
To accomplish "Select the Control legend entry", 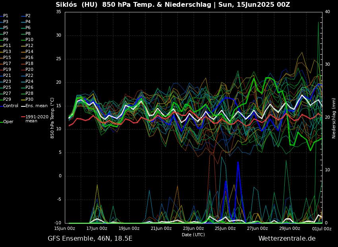I will (11, 106).
